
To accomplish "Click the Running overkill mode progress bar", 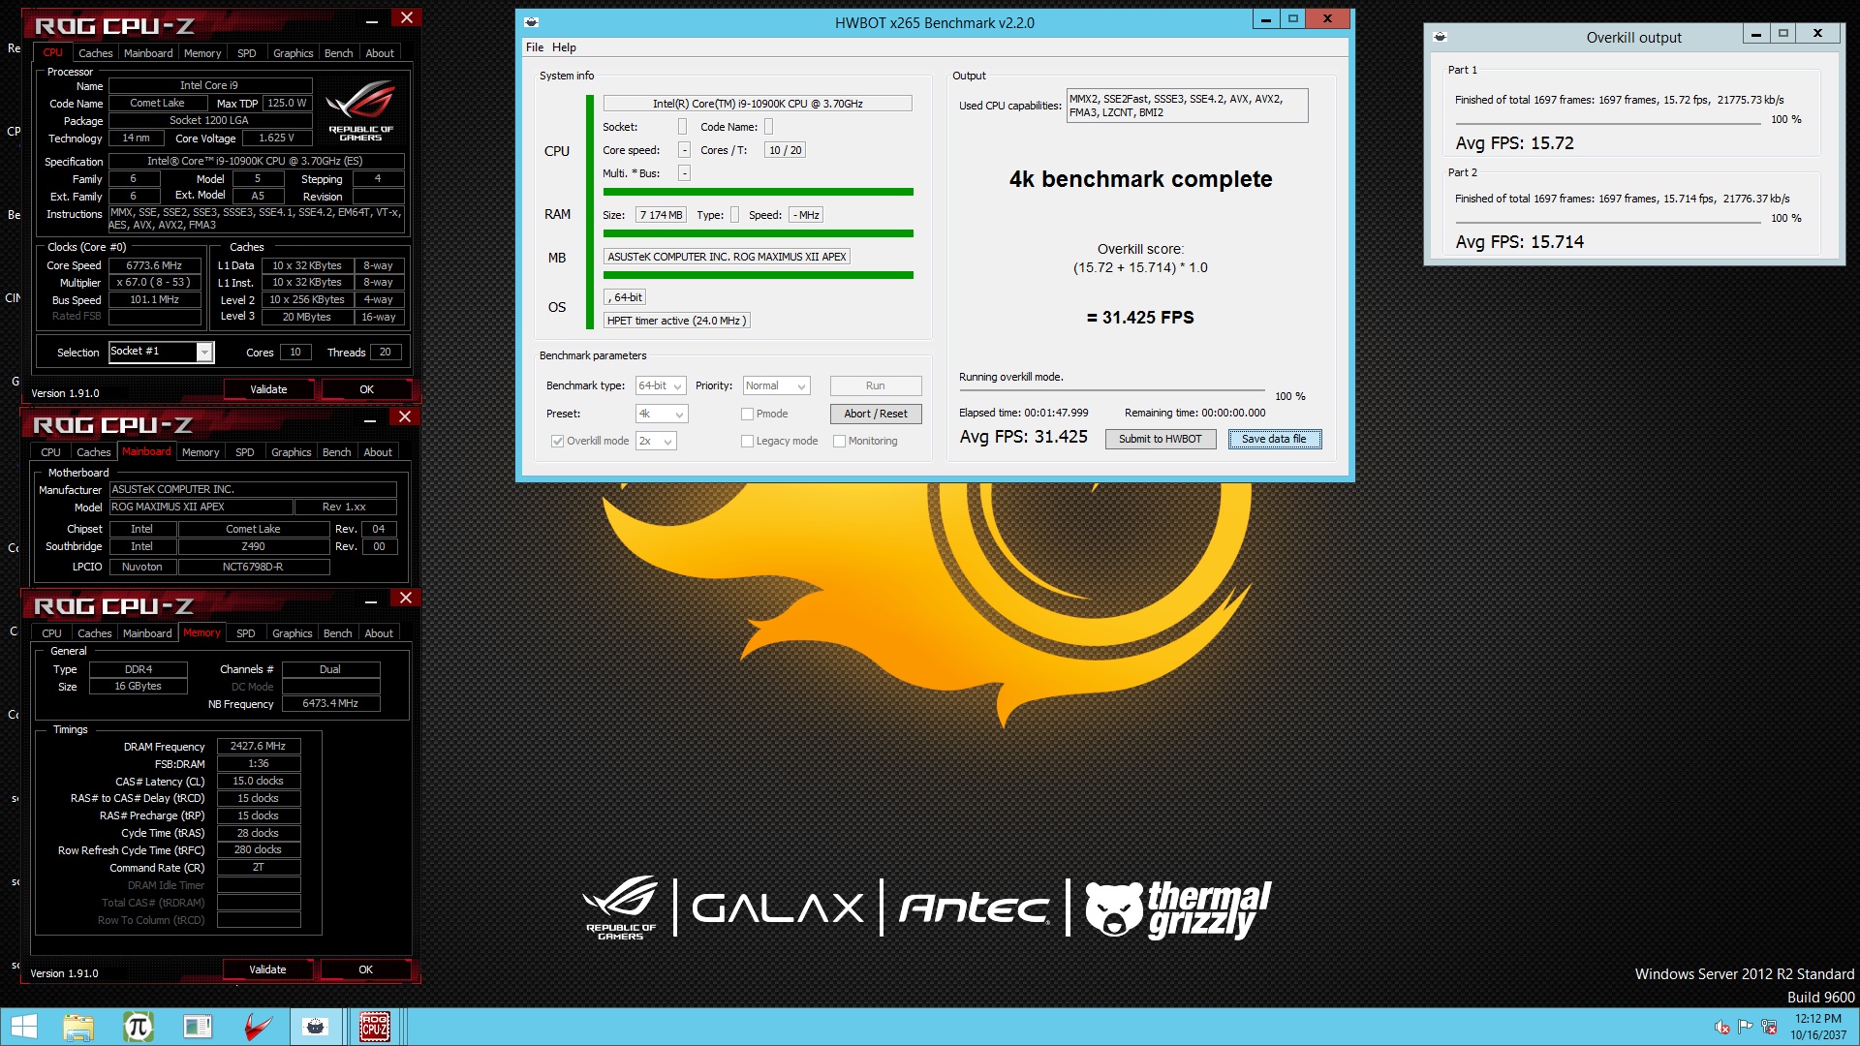I will tap(1112, 390).
